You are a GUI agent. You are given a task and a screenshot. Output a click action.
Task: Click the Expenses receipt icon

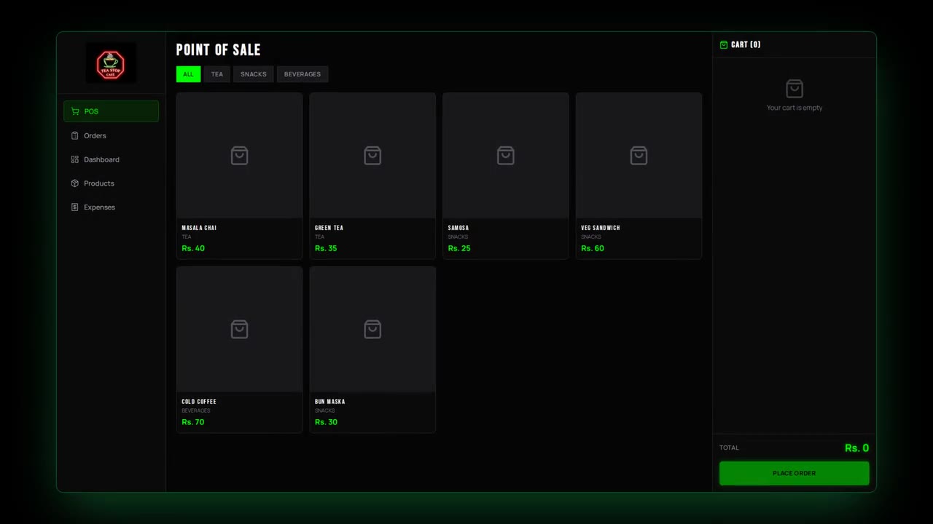(74, 207)
